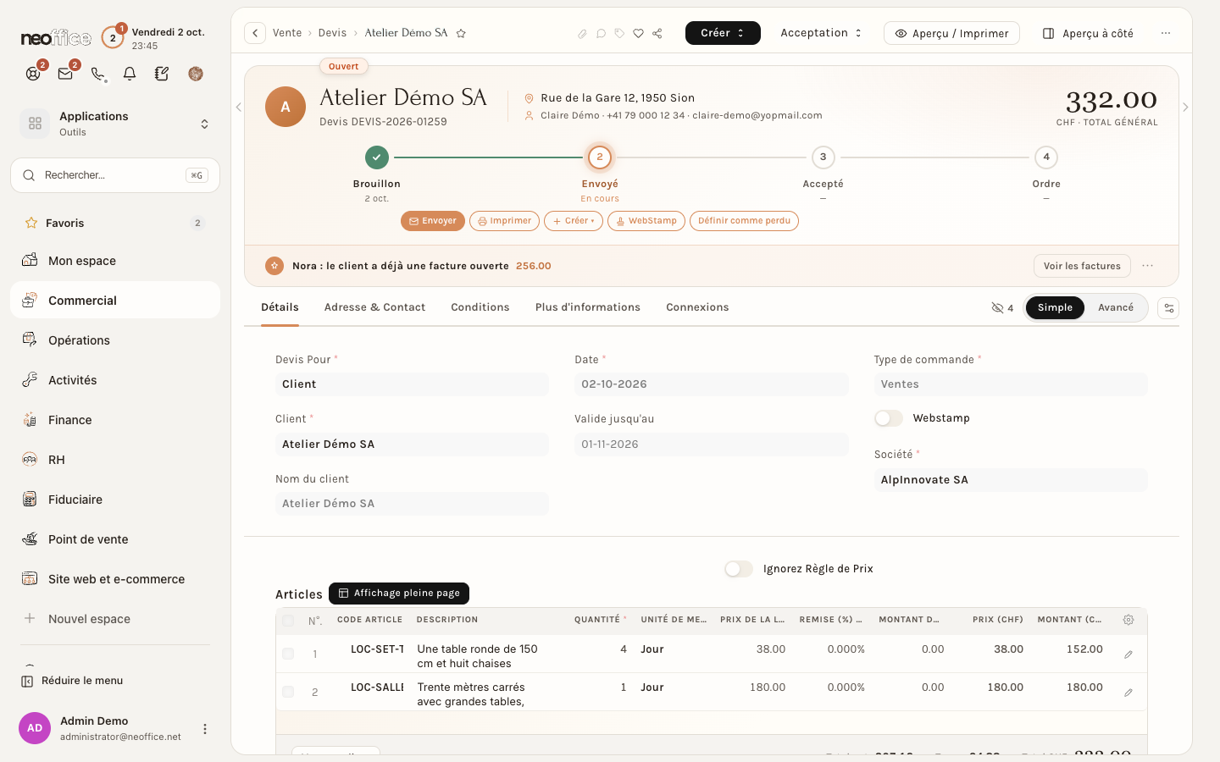Toggle the Ignorez Règle de Prix switch
Screen dimensions: 1220x762
point(739,569)
